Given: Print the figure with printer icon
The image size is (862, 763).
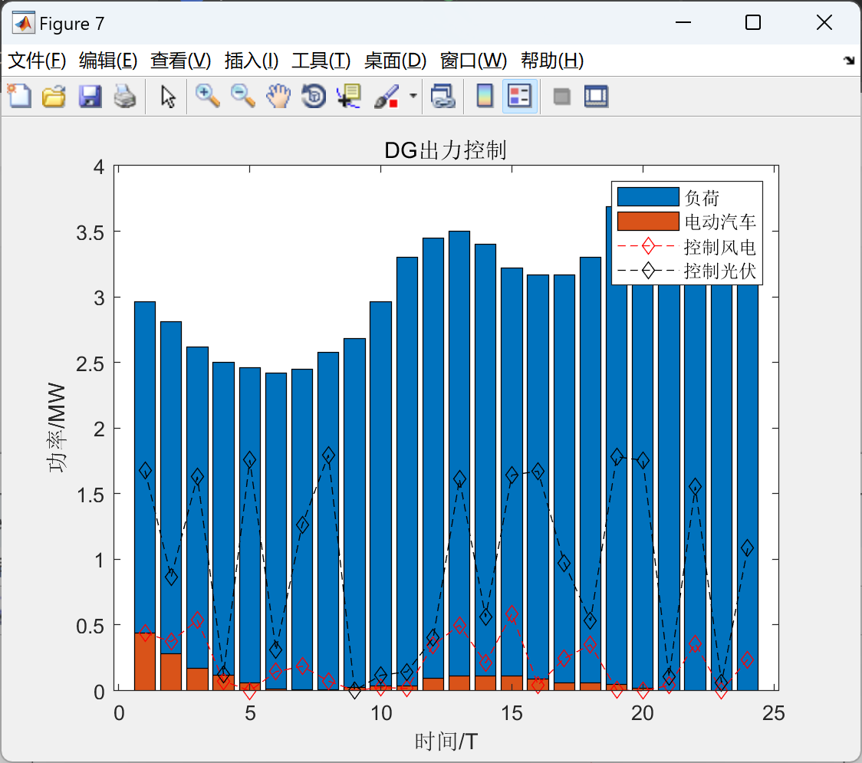Looking at the screenshot, I should 125,96.
